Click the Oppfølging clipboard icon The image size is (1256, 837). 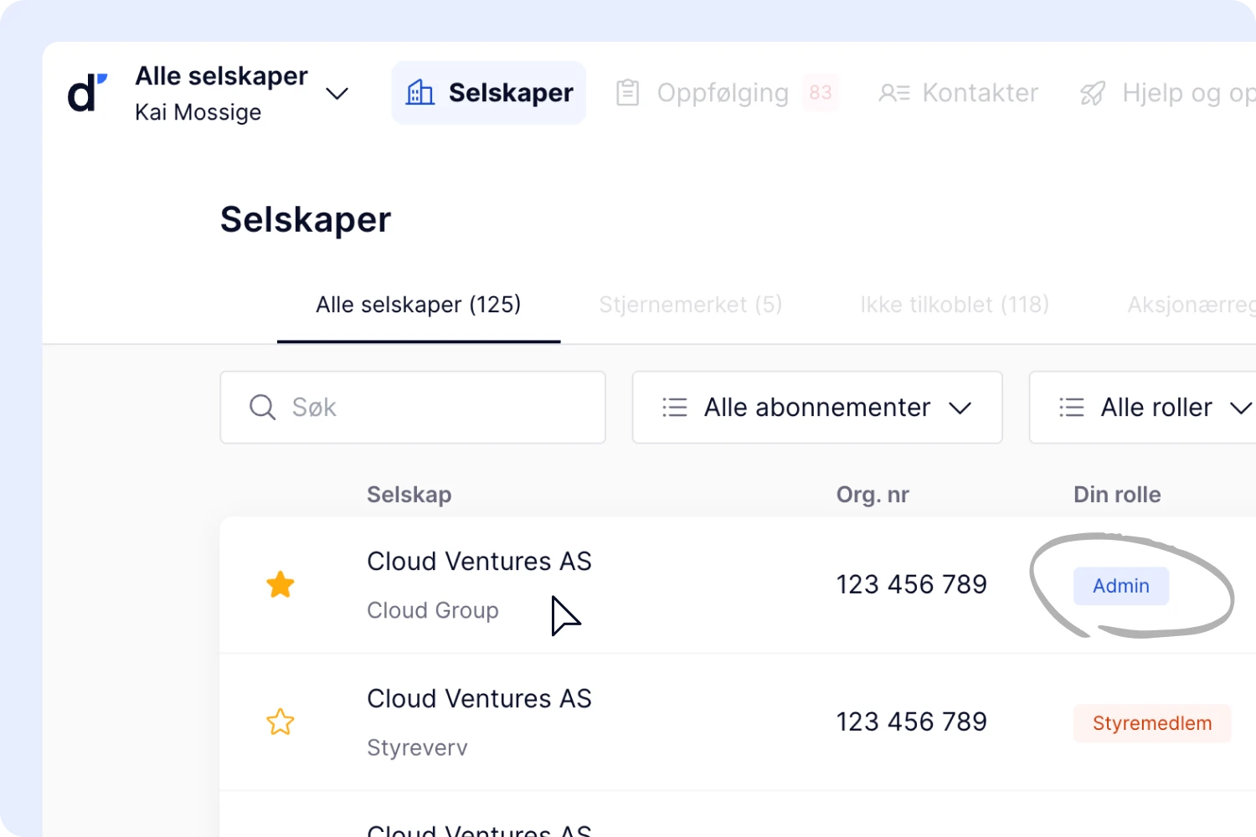click(x=627, y=93)
